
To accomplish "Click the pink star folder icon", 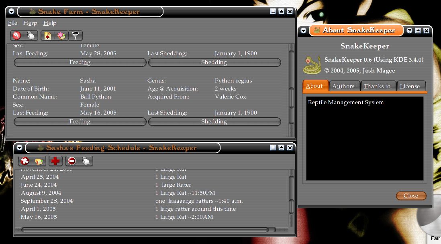I will tap(61, 36).
